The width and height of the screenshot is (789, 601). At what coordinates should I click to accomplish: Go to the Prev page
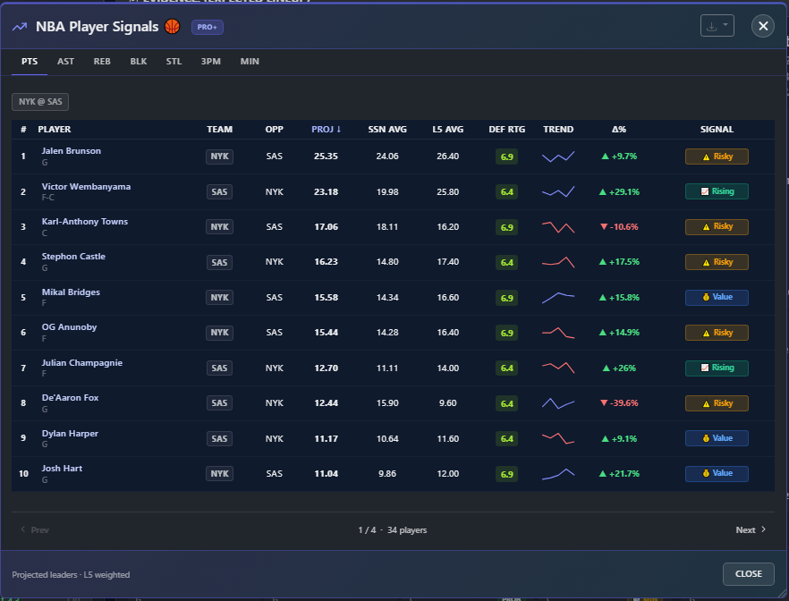tap(34, 529)
